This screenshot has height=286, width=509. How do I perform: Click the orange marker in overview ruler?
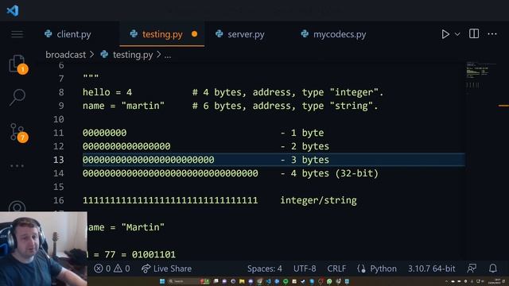coord(503,106)
